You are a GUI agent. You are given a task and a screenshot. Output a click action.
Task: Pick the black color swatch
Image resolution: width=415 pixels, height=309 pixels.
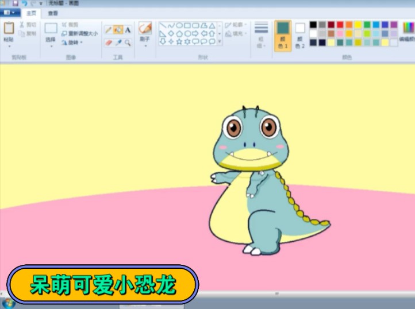point(313,25)
